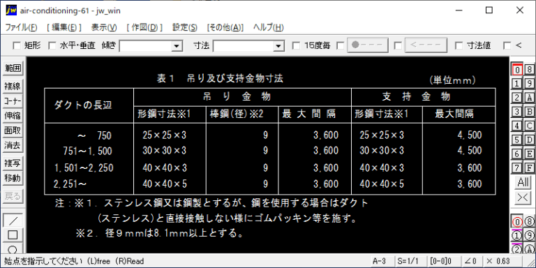Click the <--- arrow style button
The image size is (536, 268).
coord(426,45)
